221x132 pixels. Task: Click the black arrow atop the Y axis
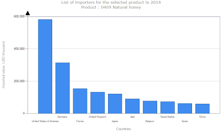tap(28, 13)
